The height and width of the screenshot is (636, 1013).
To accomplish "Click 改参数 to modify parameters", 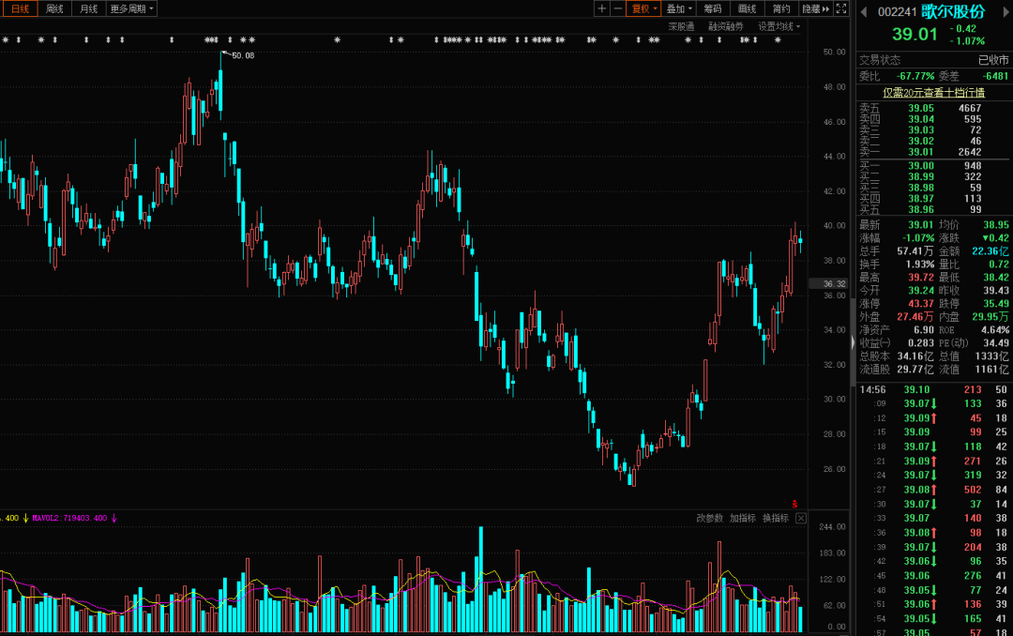I will click(x=709, y=518).
